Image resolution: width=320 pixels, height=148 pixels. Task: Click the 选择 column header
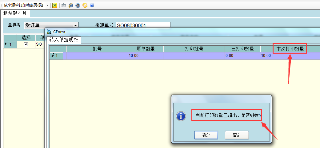tap(26, 38)
